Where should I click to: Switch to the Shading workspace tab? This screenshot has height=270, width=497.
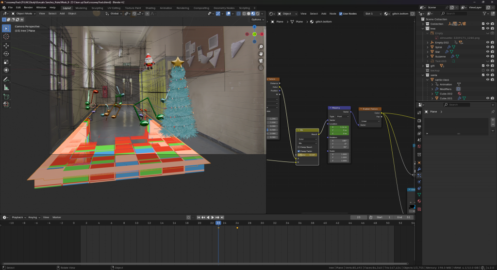(150, 8)
